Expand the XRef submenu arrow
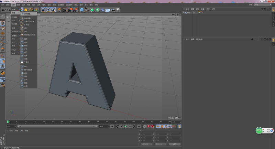 [x=19, y=50]
